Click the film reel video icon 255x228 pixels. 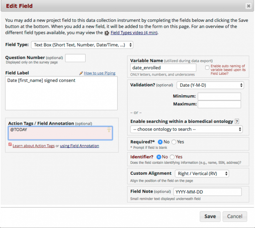click(x=106, y=33)
